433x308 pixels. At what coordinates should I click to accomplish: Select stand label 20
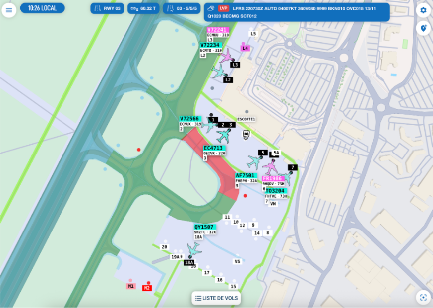pyautogui.click(x=164, y=247)
